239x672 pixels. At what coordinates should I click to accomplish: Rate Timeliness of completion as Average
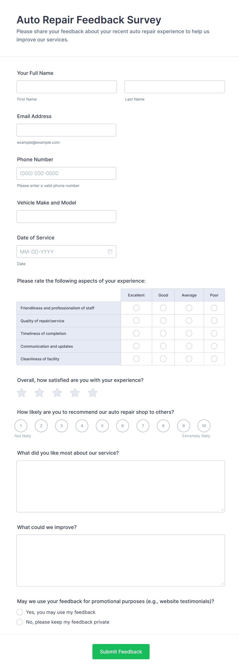(x=189, y=333)
